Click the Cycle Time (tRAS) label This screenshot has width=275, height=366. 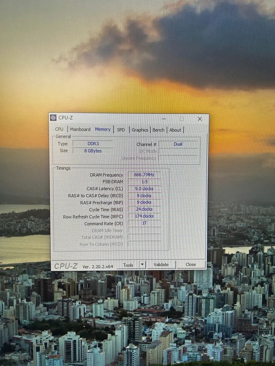click(x=106, y=210)
